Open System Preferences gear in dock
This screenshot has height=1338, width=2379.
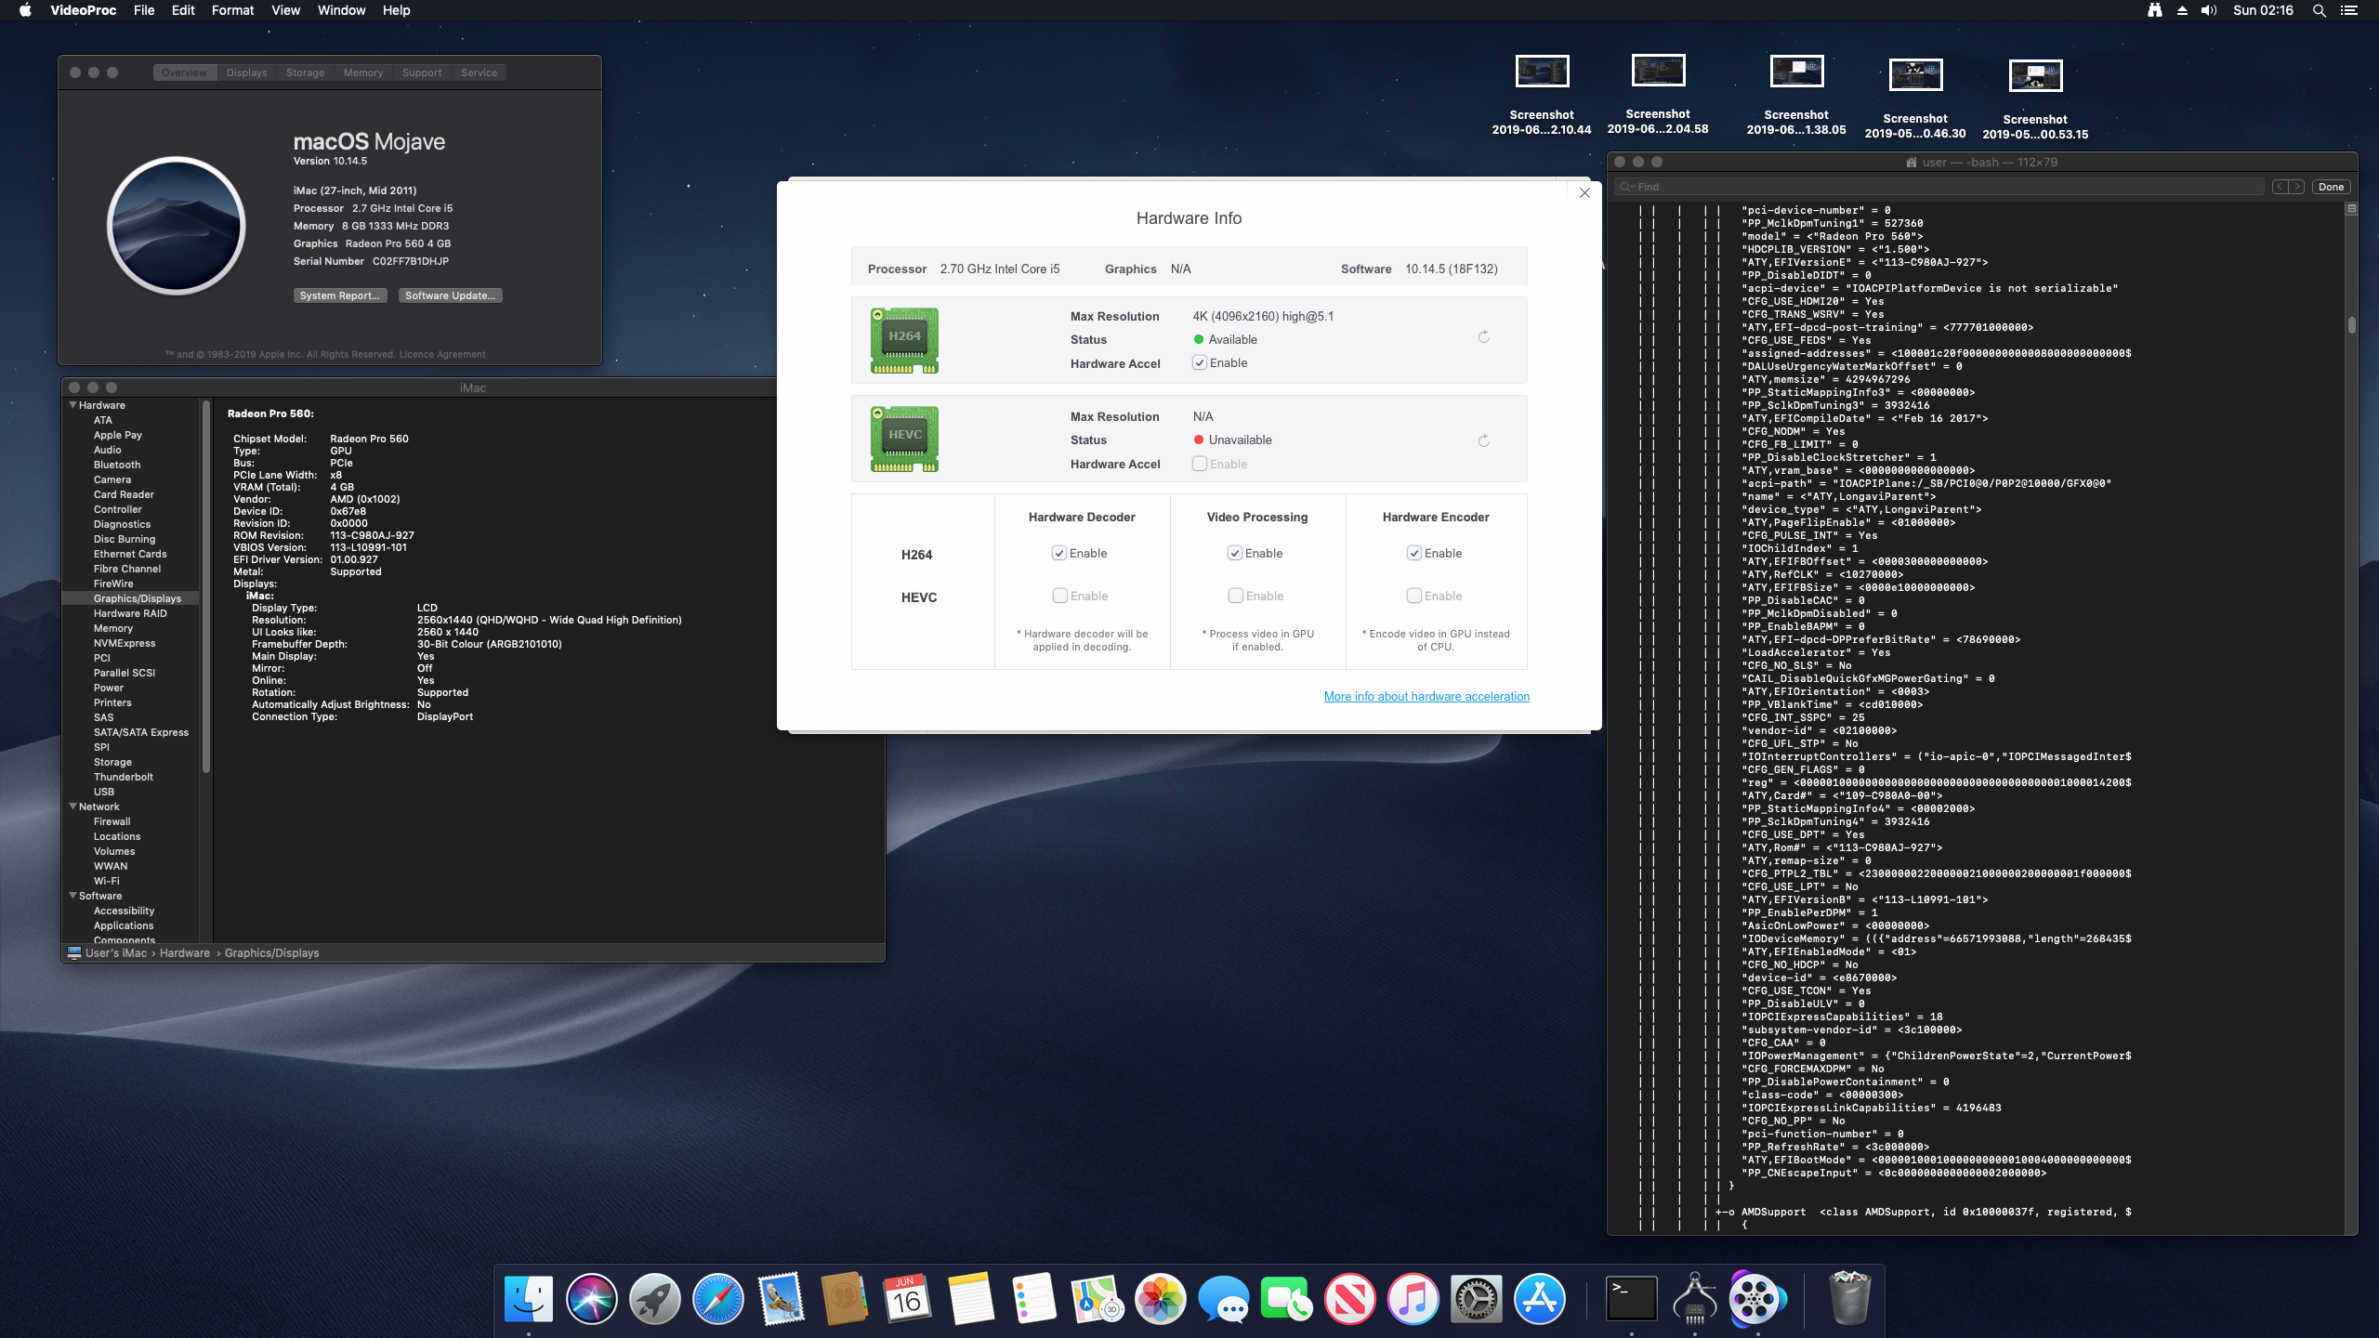click(1476, 1298)
